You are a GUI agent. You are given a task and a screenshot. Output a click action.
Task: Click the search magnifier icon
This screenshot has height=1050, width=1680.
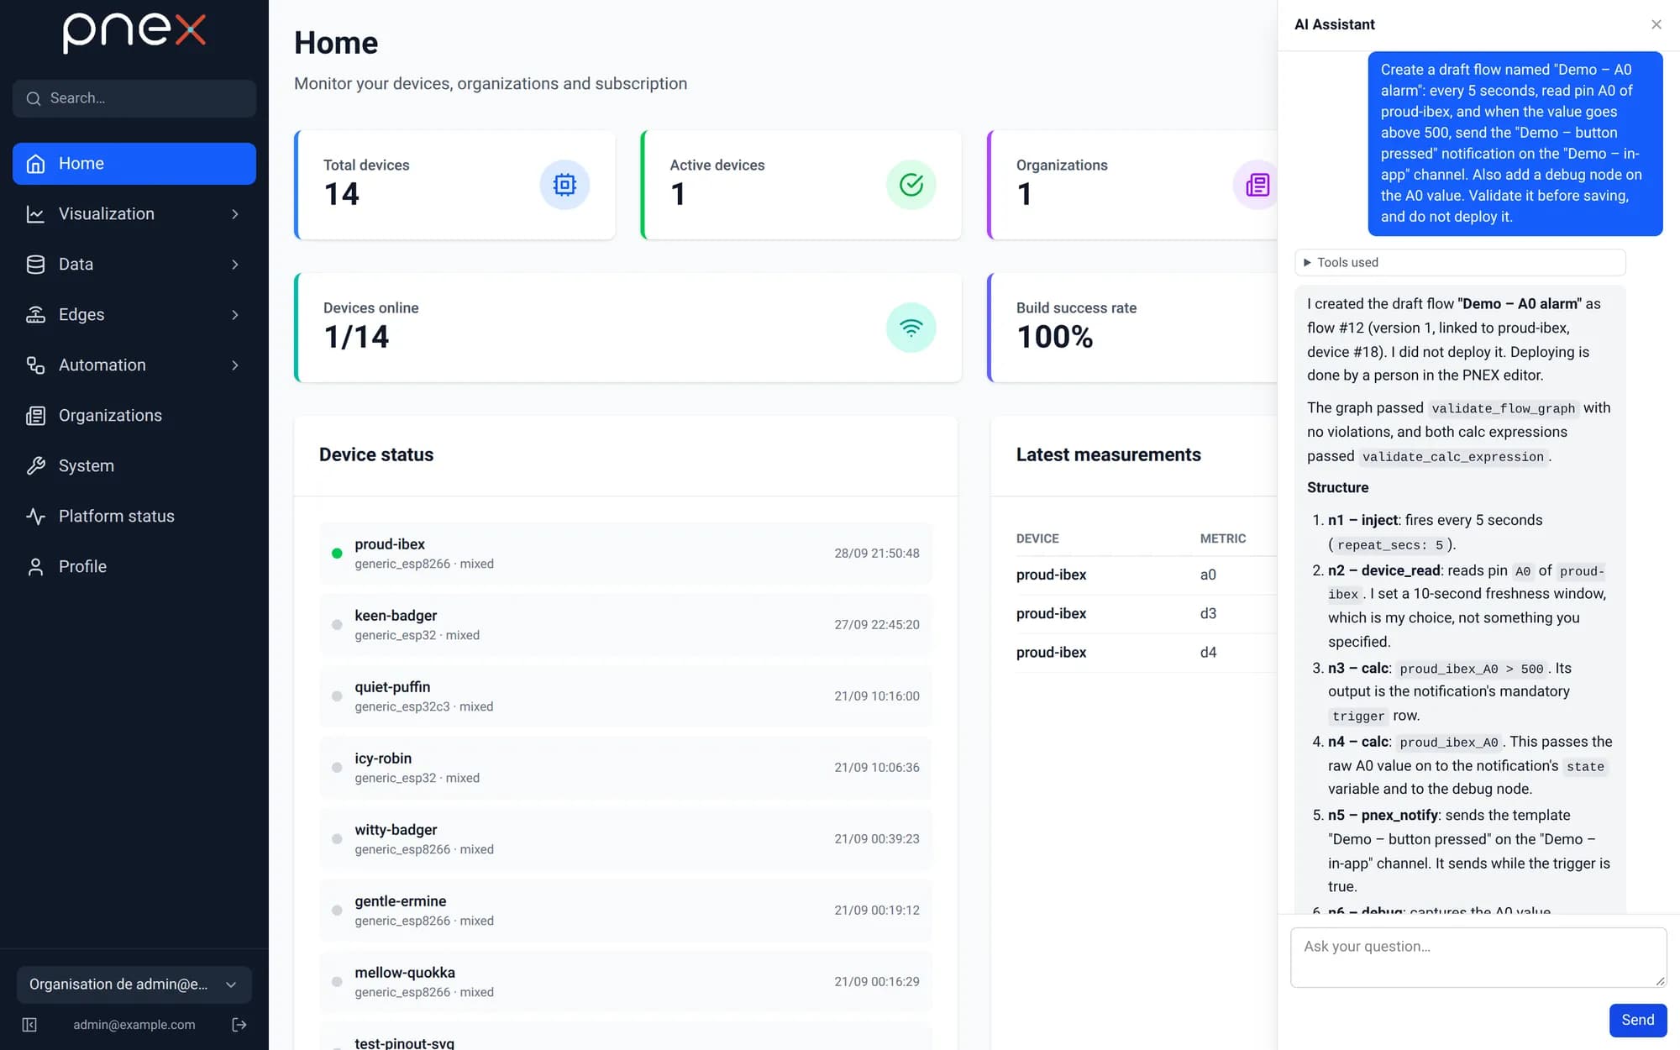(34, 98)
